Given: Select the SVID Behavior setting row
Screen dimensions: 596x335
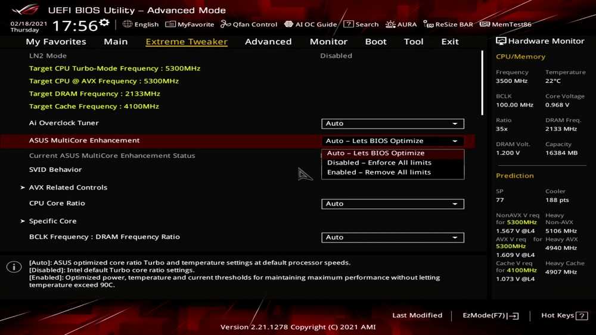Looking at the screenshot, I should point(55,170).
